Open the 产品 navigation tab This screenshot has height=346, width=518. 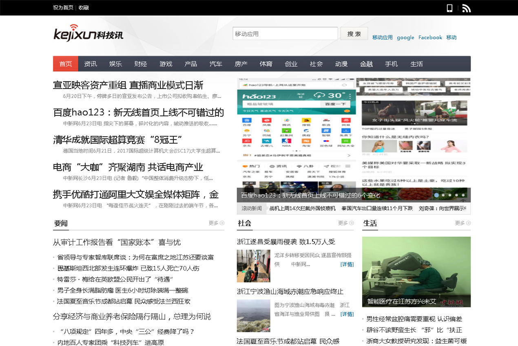click(191, 64)
